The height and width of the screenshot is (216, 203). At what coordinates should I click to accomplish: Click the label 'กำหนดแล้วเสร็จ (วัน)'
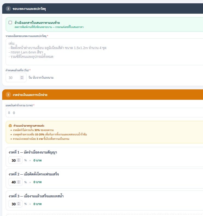click(17, 70)
